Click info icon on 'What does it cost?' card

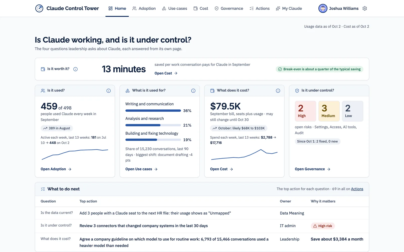click(x=278, y=91)
